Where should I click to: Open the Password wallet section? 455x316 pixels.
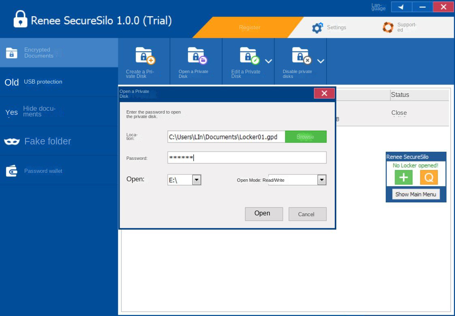(43, 171)
